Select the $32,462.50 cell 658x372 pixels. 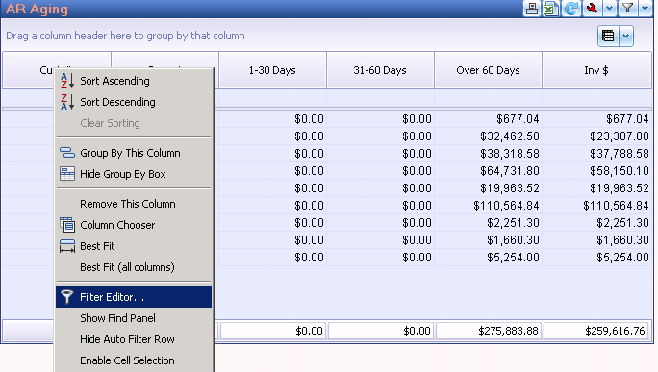(x=488, y=136)
